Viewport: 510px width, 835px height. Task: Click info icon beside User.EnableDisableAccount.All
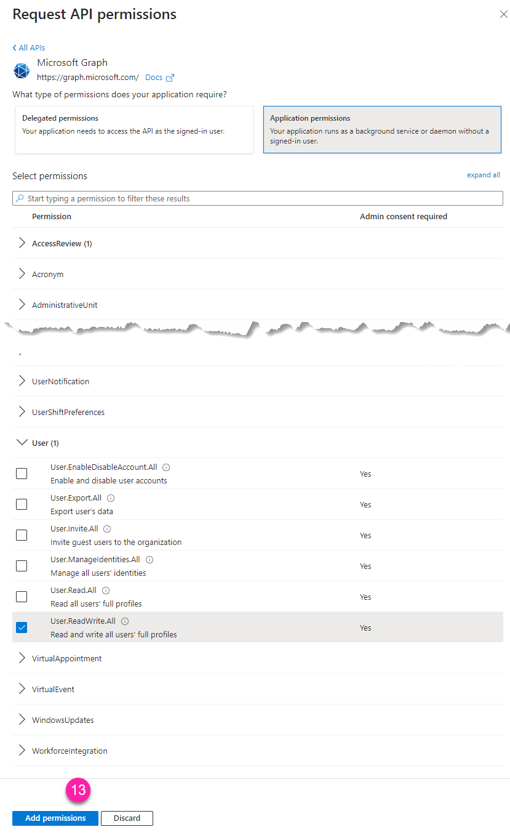pos(166,467)
